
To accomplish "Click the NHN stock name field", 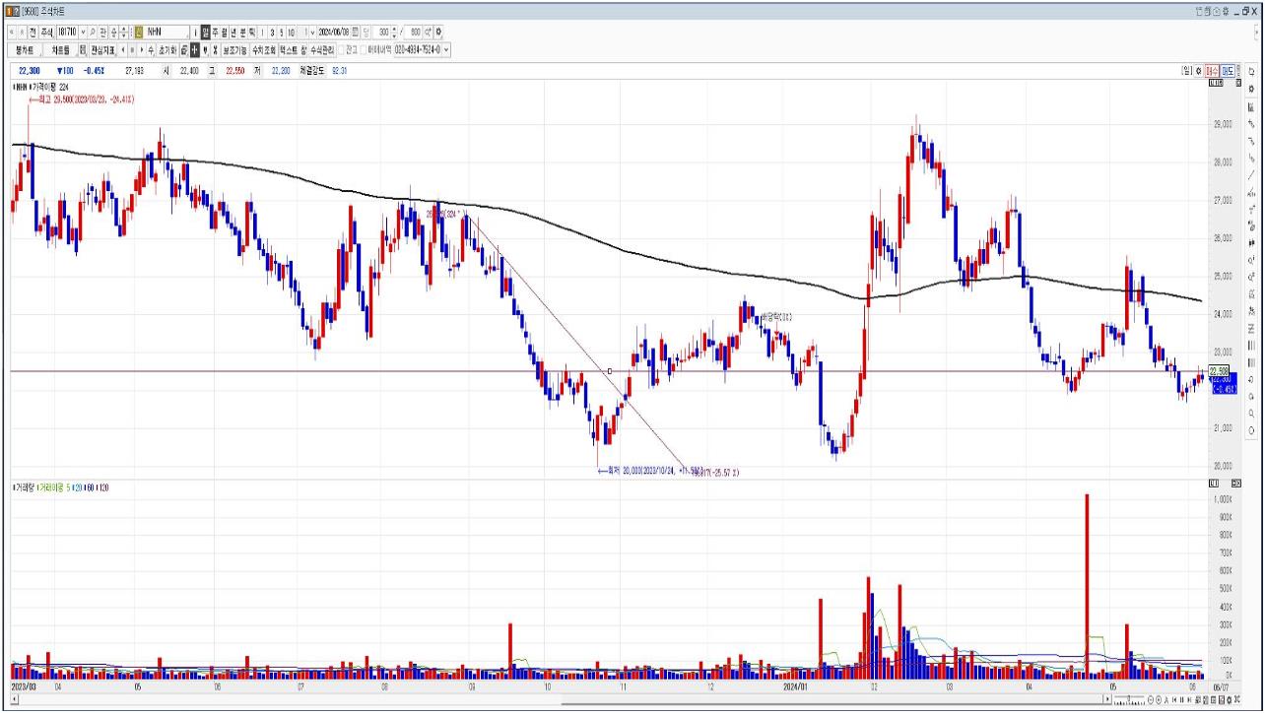I will [166, 32].
